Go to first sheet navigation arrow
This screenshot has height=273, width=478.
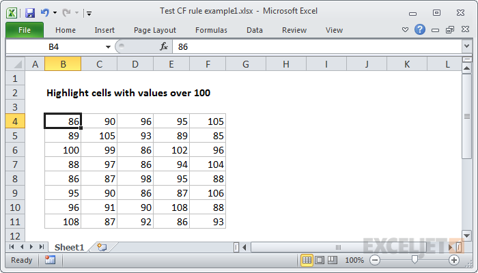click(x=12, y=247)
